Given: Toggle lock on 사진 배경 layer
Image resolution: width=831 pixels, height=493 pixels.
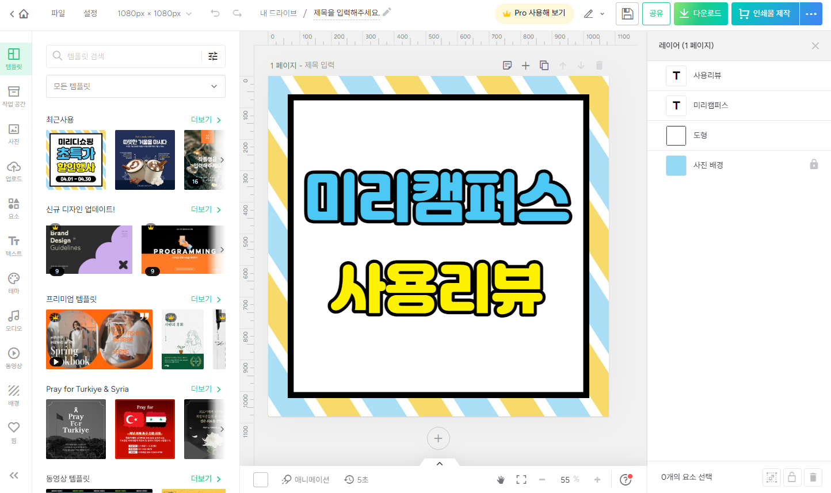Looking at the screenshot, I should pyautogui.click(x=814, y=165).
